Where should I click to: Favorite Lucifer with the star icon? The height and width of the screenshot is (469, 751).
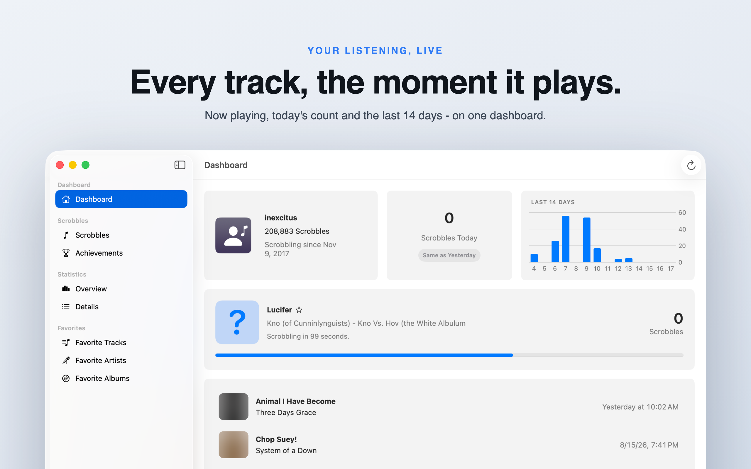coord(299,310)
